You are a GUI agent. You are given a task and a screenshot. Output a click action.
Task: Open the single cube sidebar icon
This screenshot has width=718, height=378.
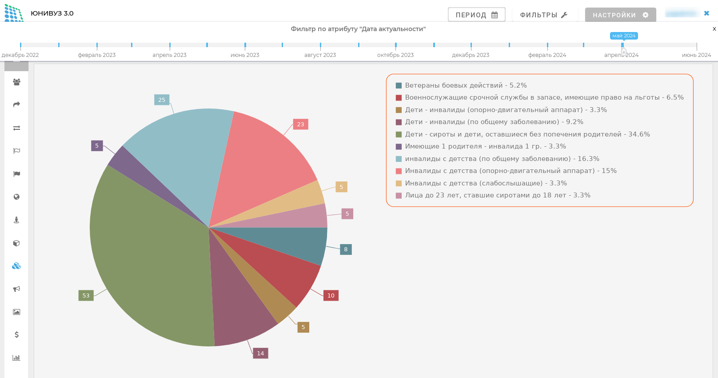coord(16,243)
